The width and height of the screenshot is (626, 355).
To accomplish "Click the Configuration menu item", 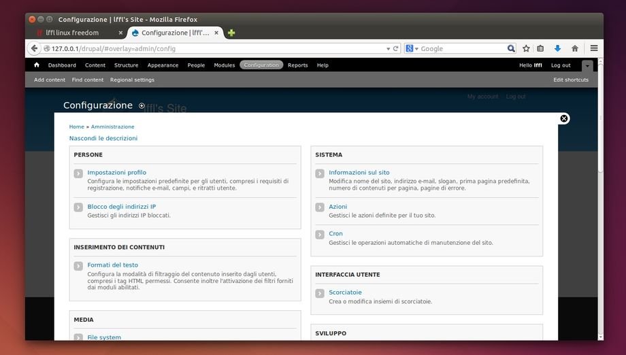I will (261, 65).
